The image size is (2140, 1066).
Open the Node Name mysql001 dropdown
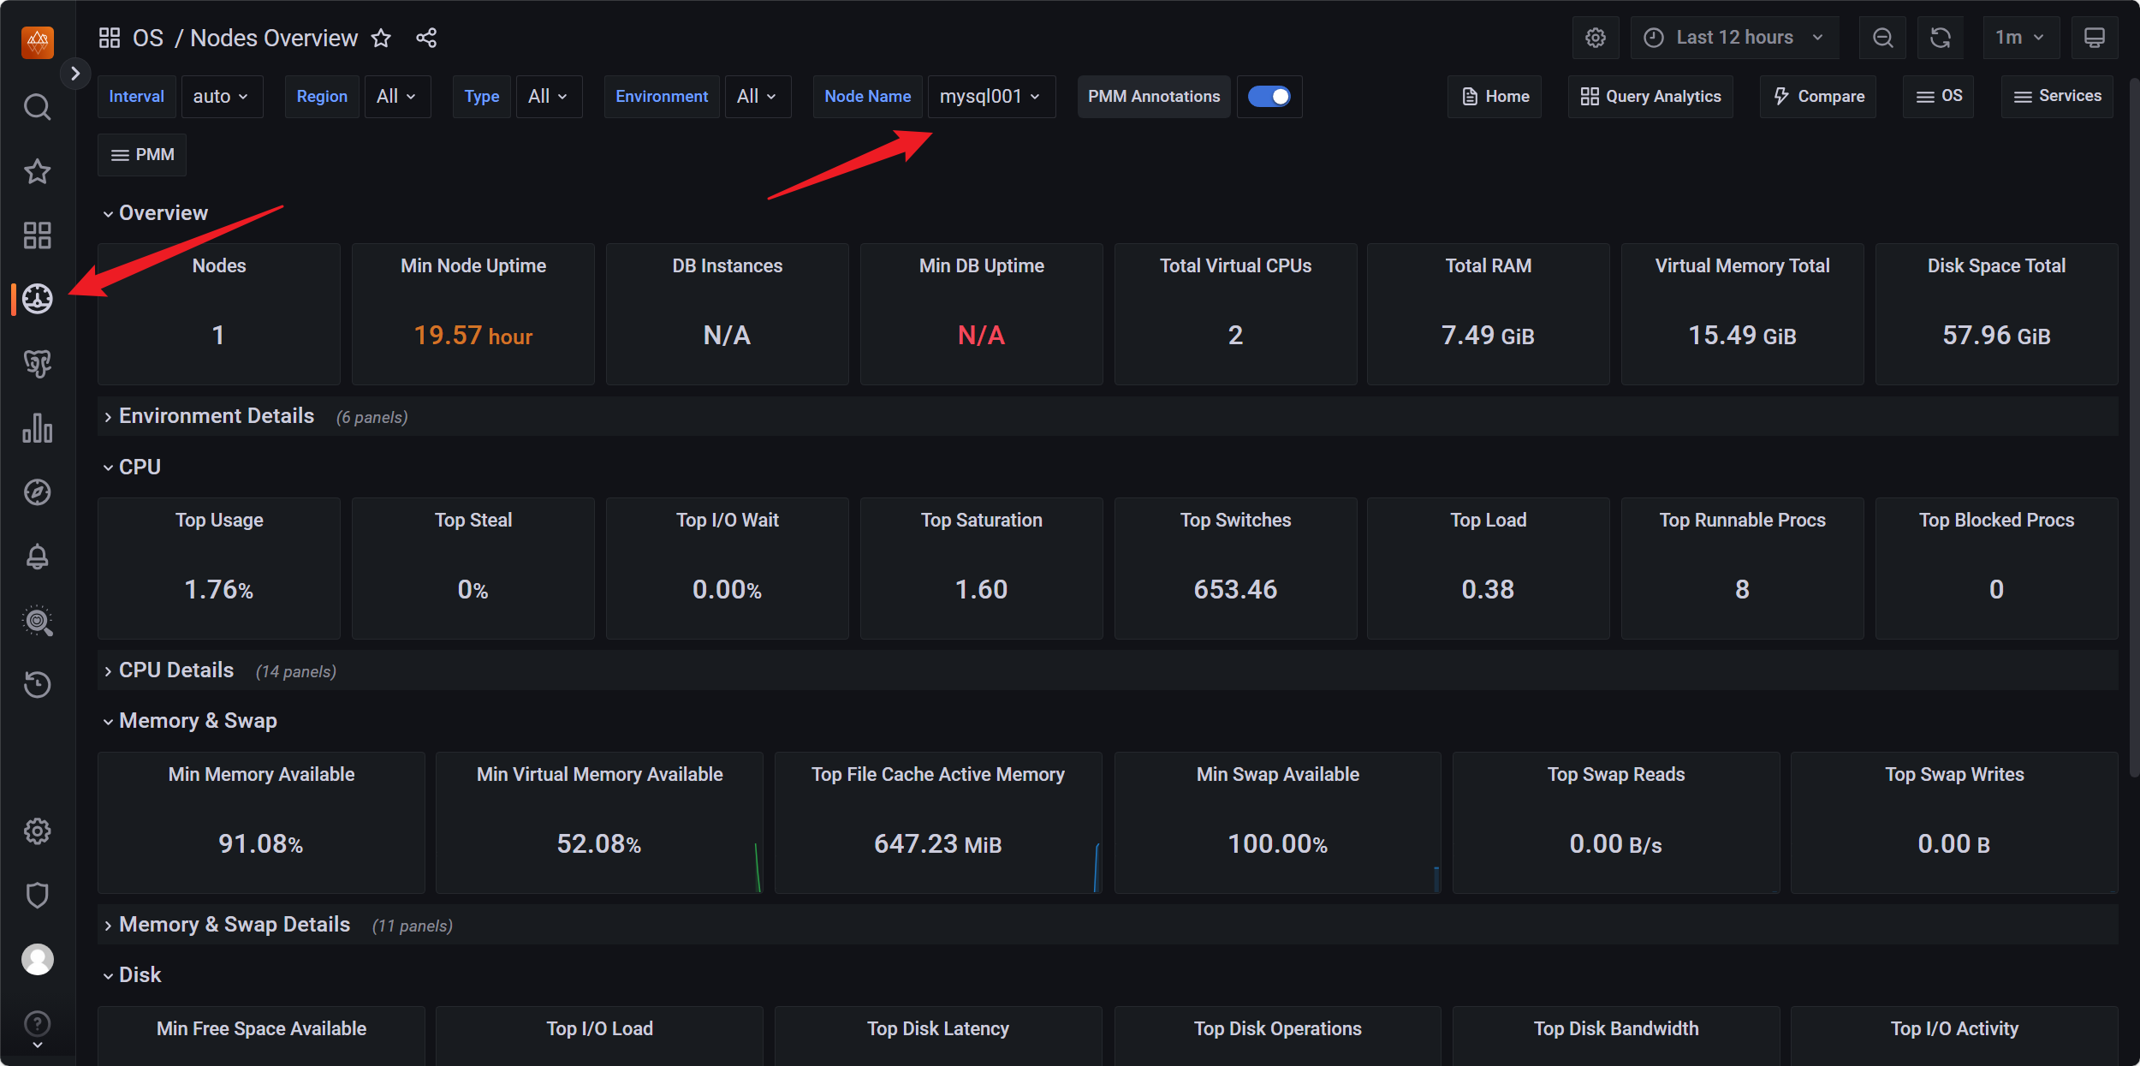pyautogui.click(x=990, y=97)
